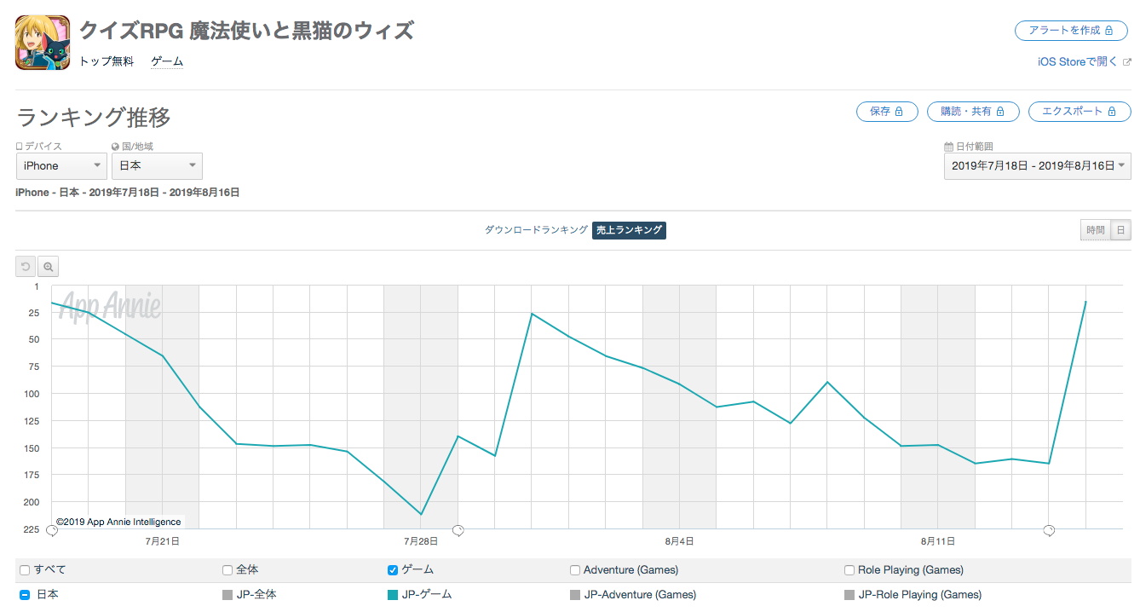Click the トップ無料 text
The height and width of the screenshot is (612, 1140).
[107, 61]
